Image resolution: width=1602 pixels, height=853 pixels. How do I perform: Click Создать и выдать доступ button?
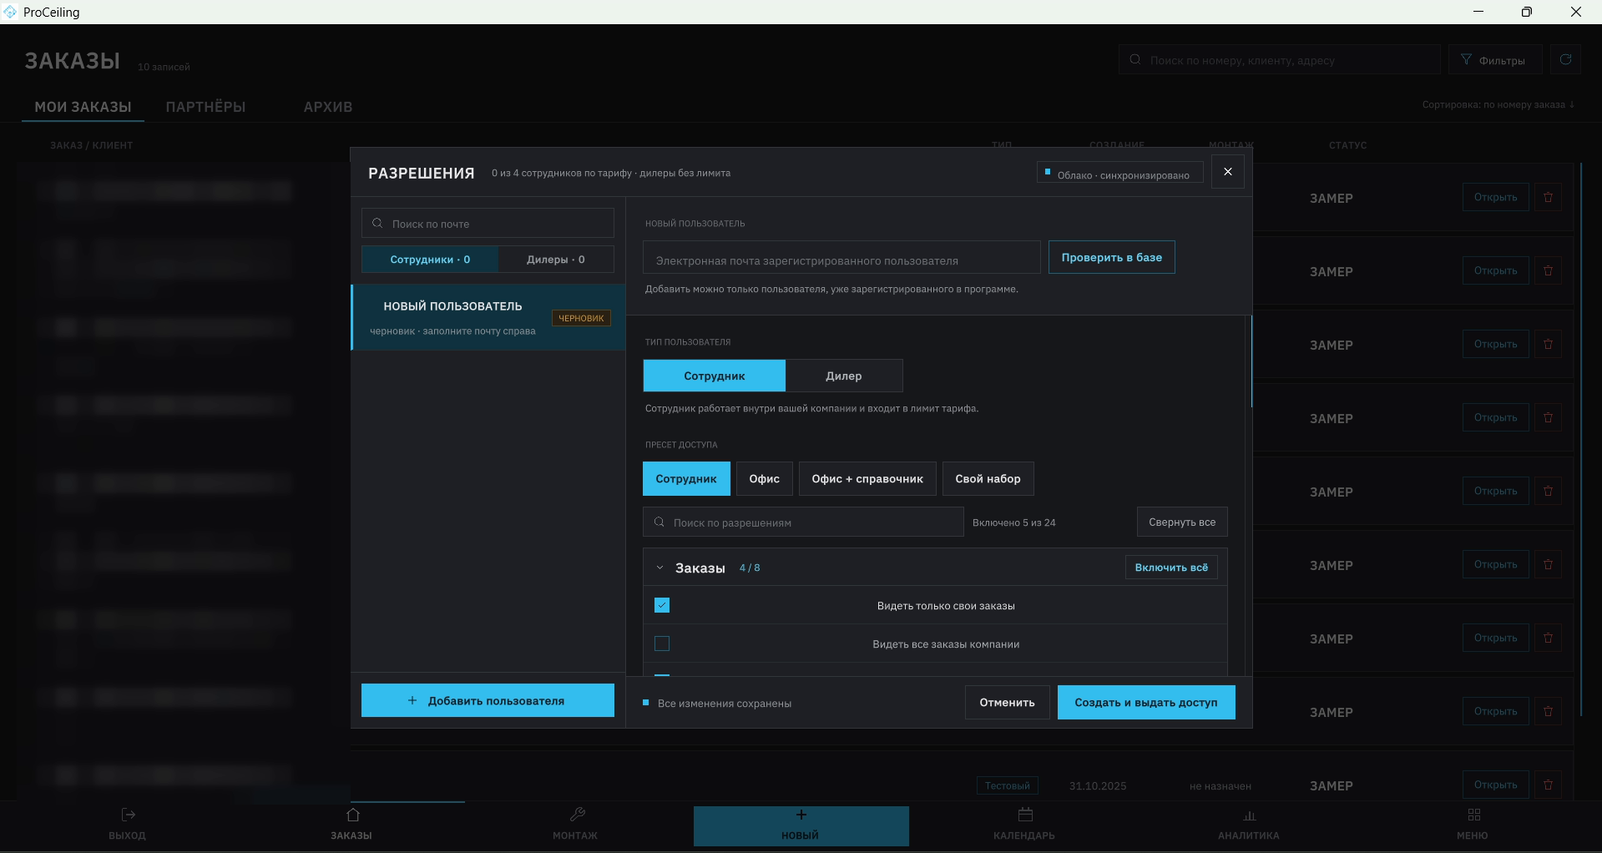pos(1146,702)
